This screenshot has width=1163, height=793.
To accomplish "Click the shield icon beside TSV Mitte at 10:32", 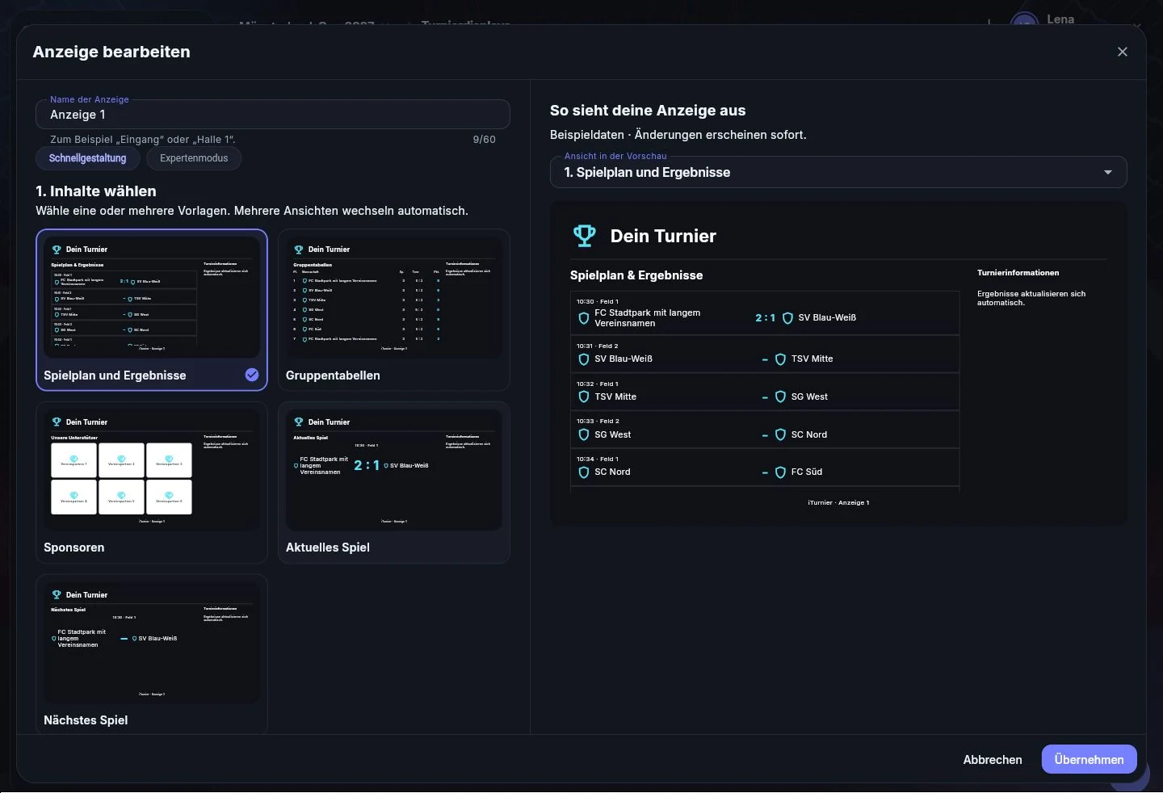I will pos(584,397).
